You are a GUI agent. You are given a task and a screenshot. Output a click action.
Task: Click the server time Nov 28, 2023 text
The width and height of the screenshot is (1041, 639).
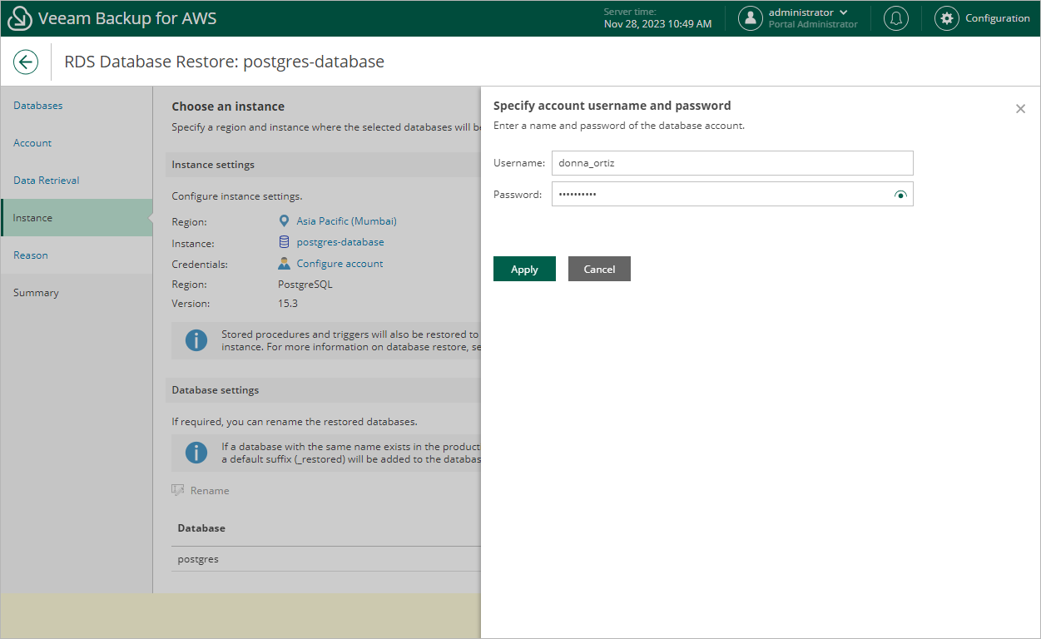(657, 24)
